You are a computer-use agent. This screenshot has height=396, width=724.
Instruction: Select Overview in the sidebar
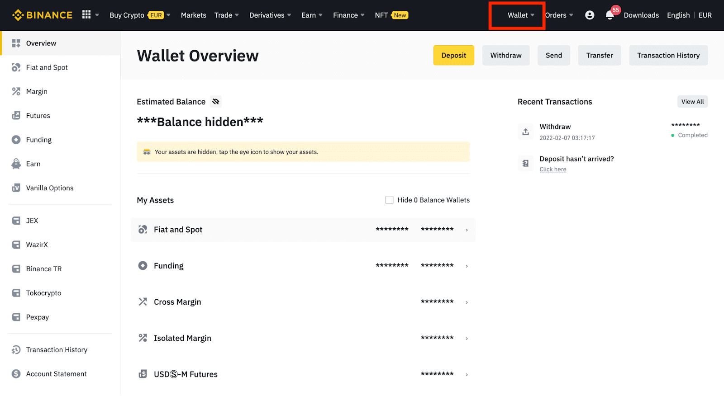(x=60, y=43)
